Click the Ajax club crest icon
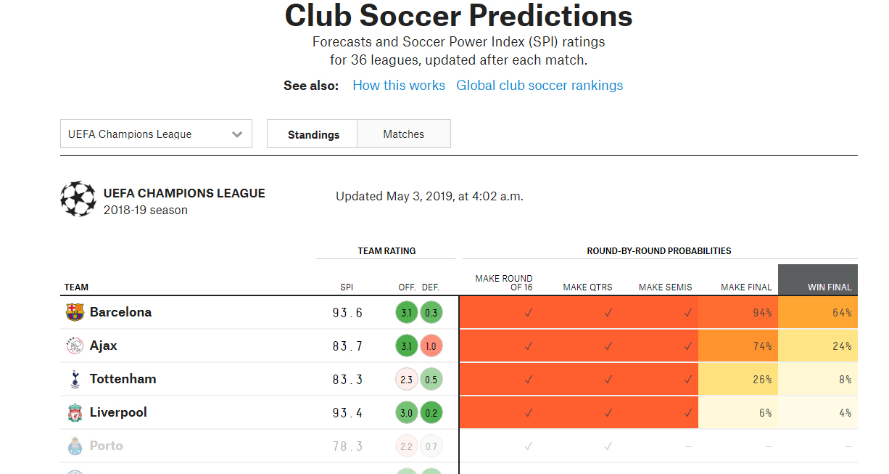The image size is (889, 474). [75, 346]
